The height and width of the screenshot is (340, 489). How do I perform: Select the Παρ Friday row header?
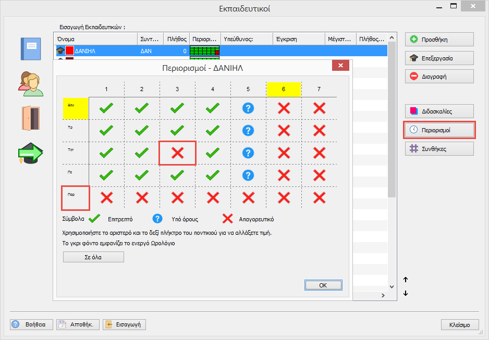pos(76,197)
